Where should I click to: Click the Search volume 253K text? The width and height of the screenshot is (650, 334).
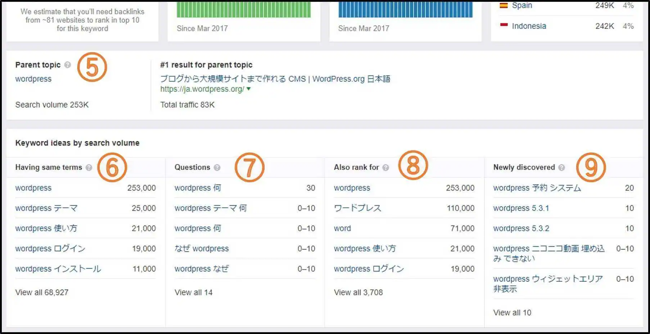click(52, 105)
